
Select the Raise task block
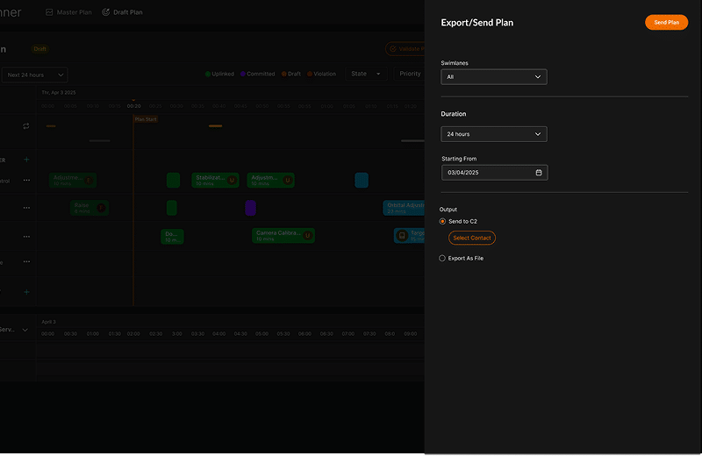(90, 208)
